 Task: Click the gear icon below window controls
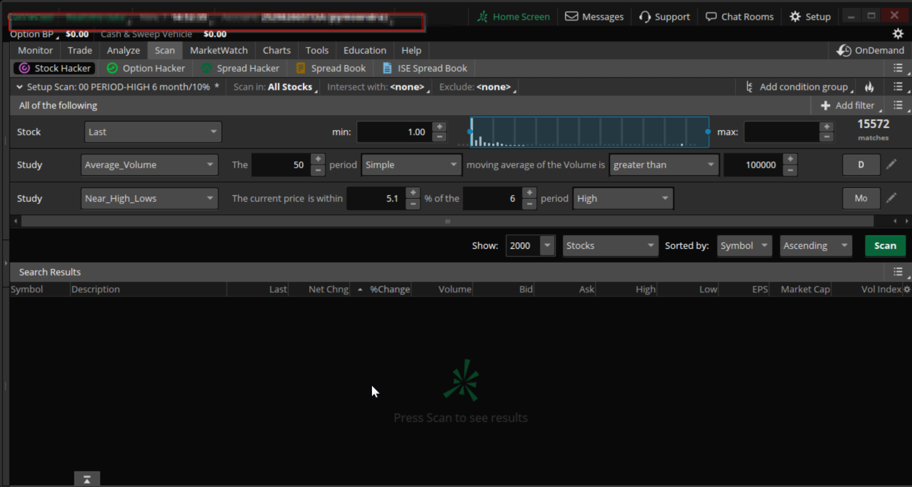898,34
